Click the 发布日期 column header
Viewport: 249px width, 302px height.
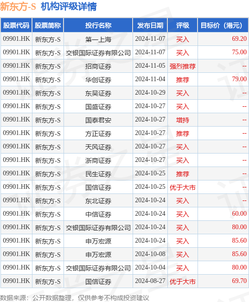tap(150, 25)
